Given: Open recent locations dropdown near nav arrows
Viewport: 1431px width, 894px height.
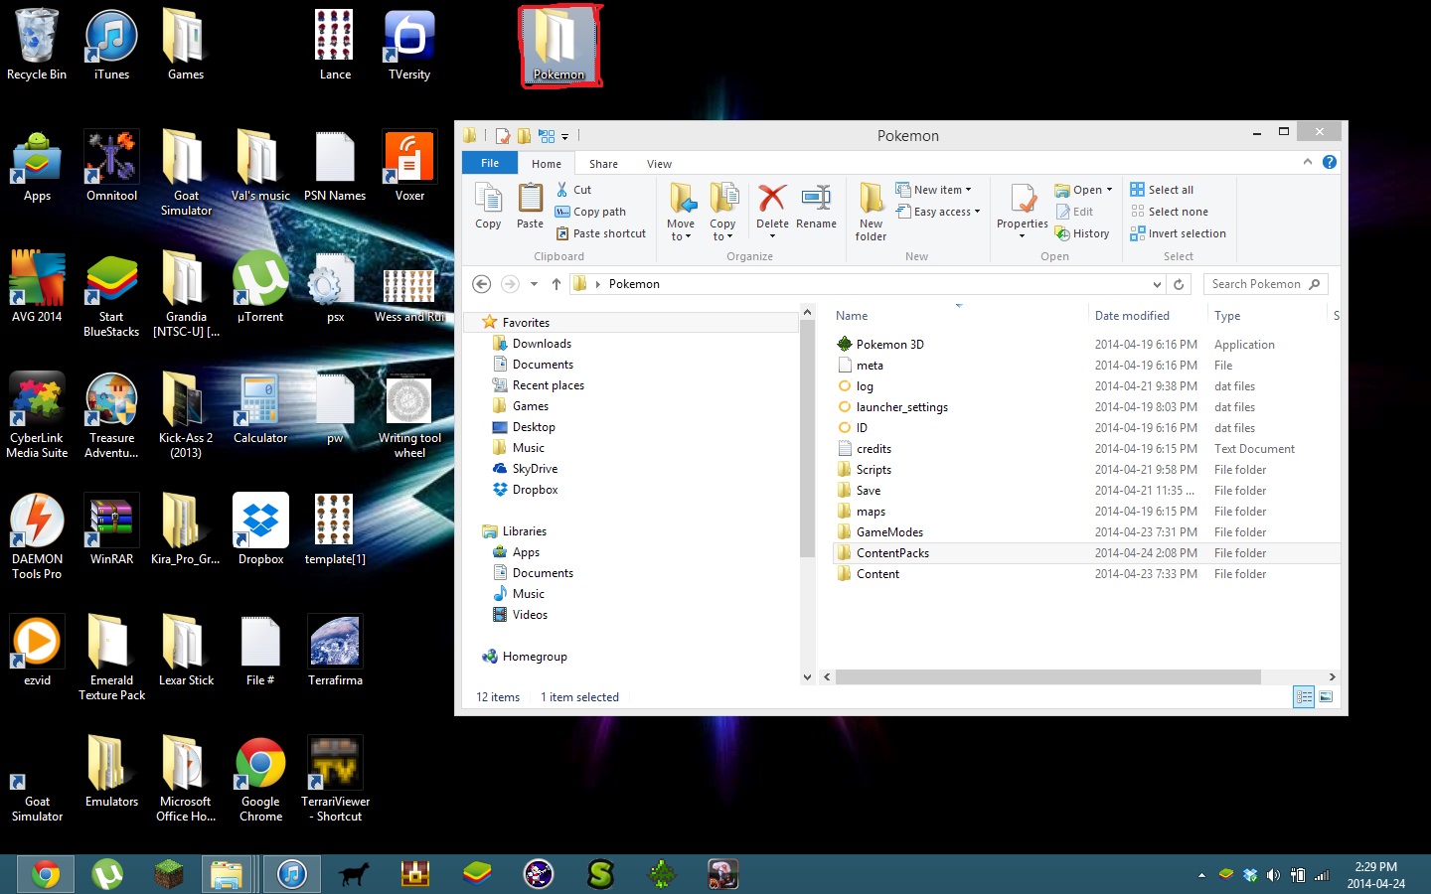Looking at the screenshot, I should point(534,284).
